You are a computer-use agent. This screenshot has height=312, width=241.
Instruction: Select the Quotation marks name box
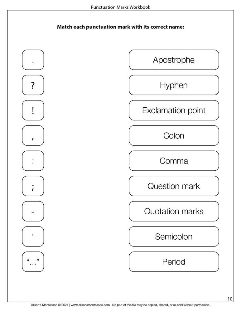(174, 212)
